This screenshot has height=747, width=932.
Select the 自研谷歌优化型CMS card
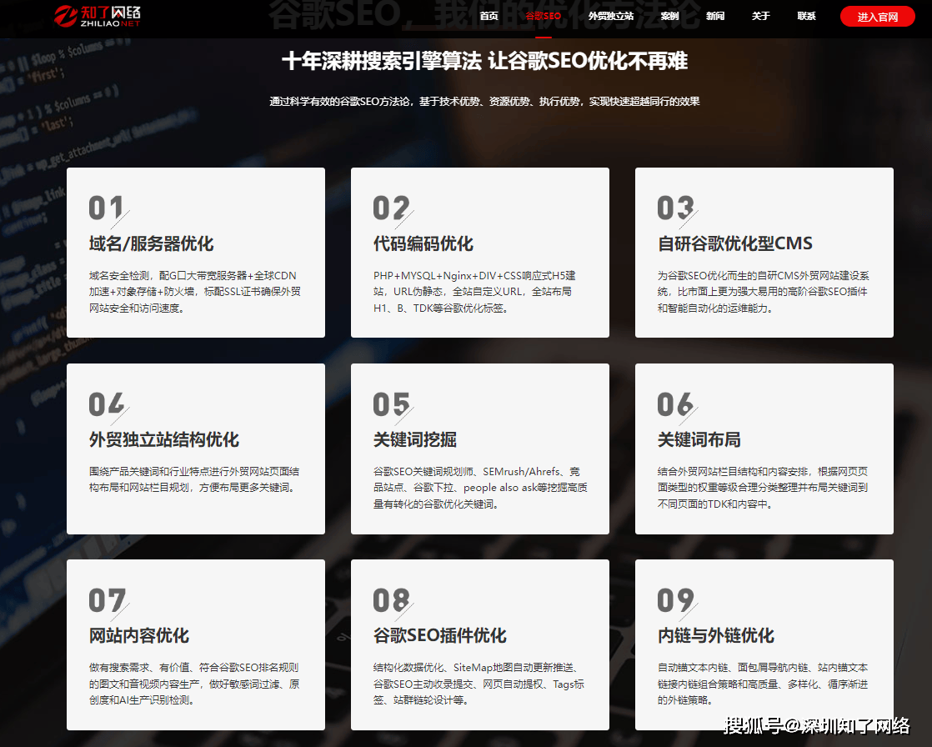764,252
